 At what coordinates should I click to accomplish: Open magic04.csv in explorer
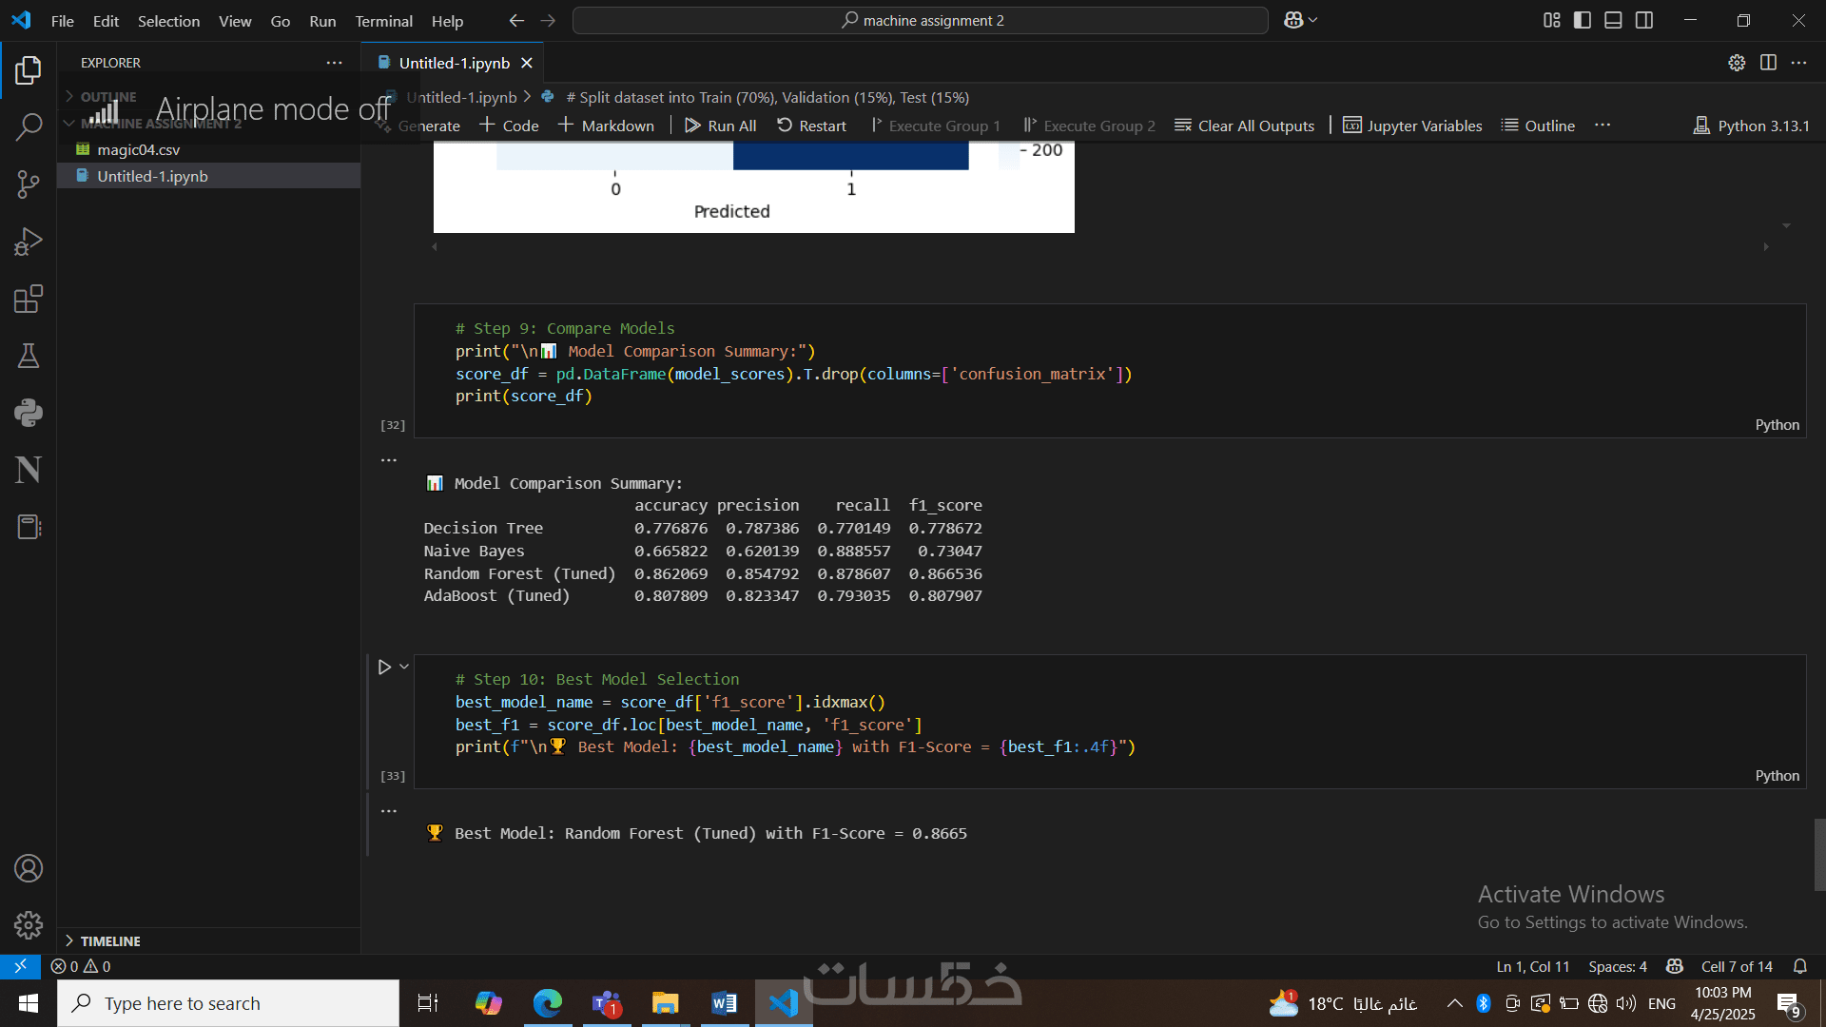coord(138,149)
